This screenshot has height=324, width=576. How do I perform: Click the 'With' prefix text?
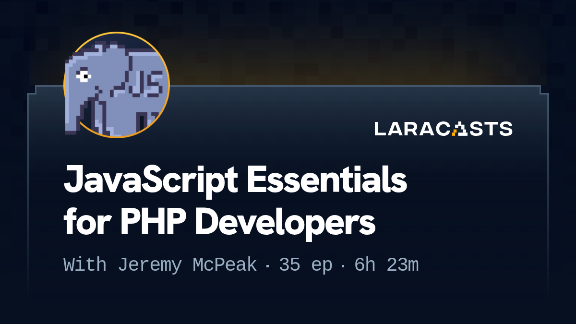[84, 264]
